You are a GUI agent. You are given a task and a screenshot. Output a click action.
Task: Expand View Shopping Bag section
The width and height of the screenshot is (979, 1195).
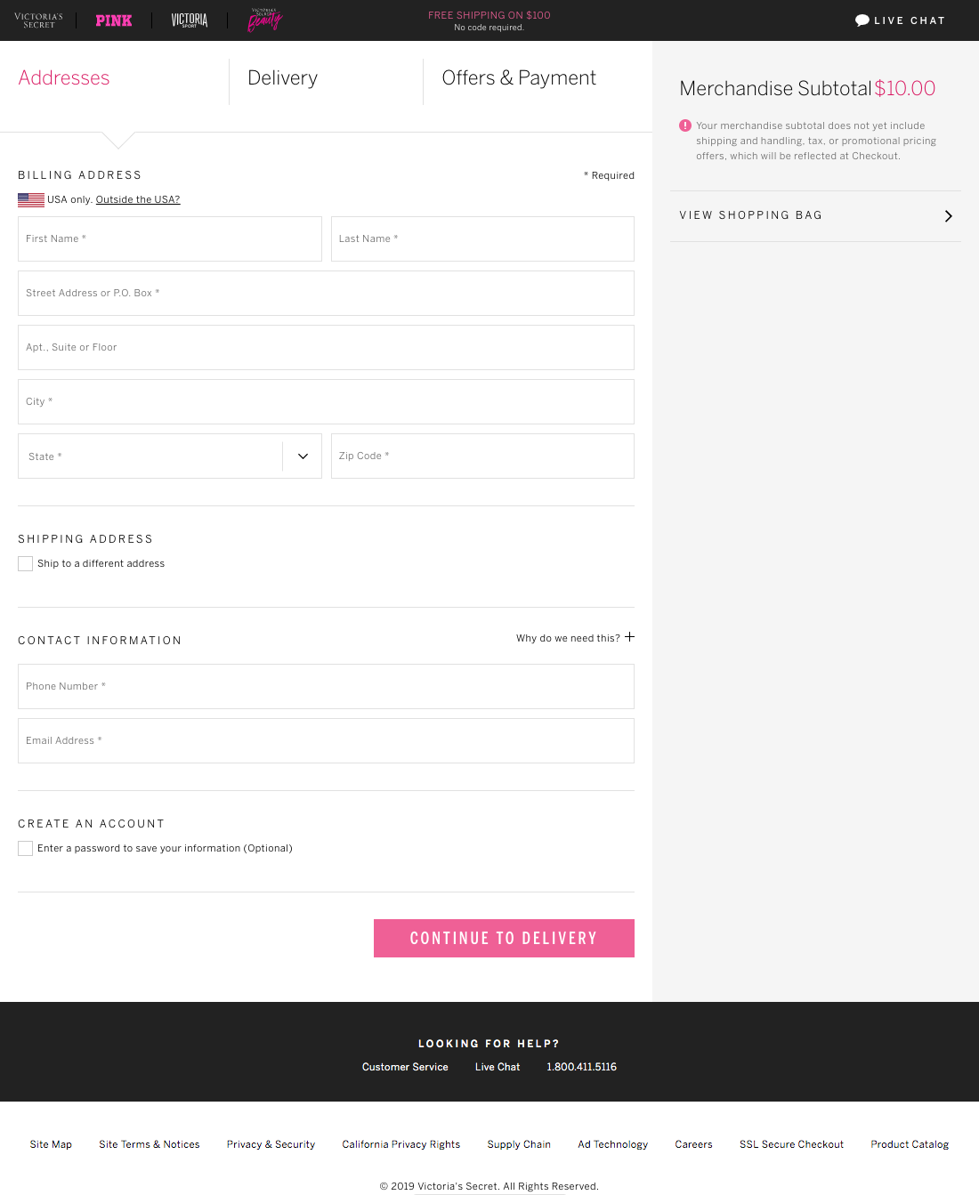750,215
